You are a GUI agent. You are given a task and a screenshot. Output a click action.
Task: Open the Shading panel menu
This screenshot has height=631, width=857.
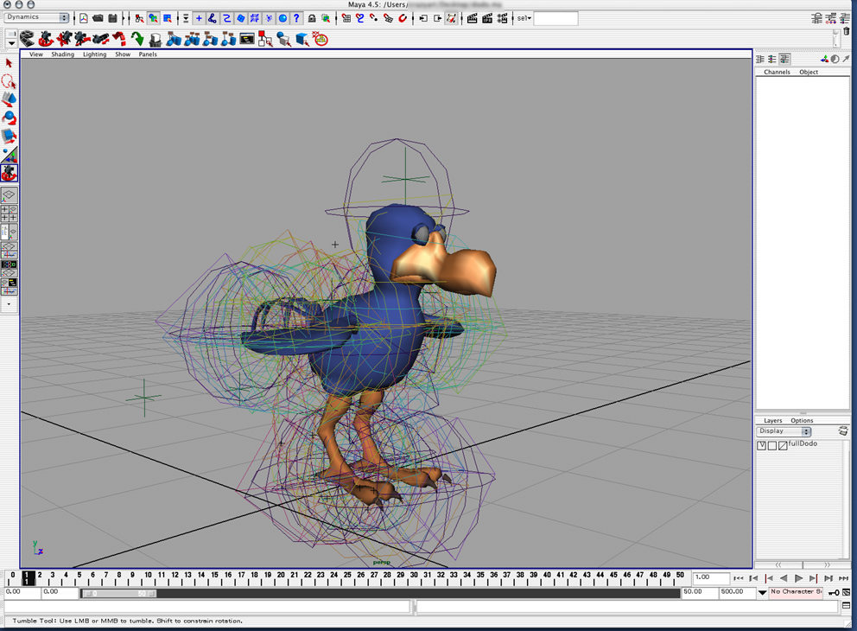click(62, 54)
